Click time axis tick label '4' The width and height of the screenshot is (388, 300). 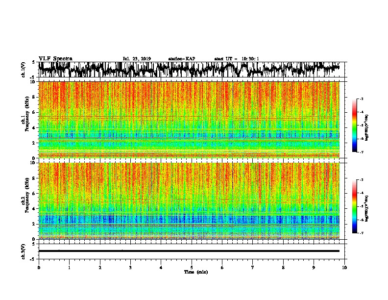tap(161, 268)
